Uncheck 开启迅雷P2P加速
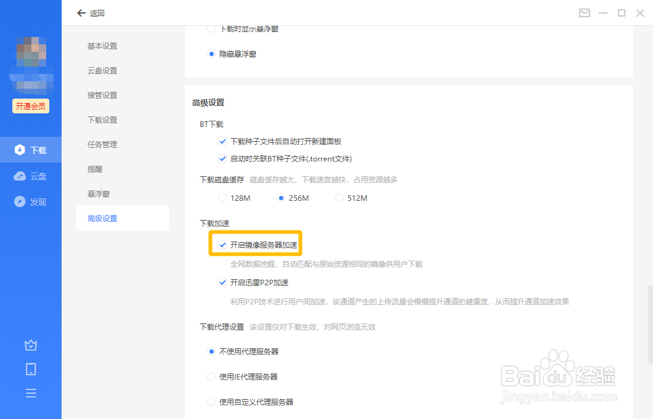The image size is (653, 419). 222,282
